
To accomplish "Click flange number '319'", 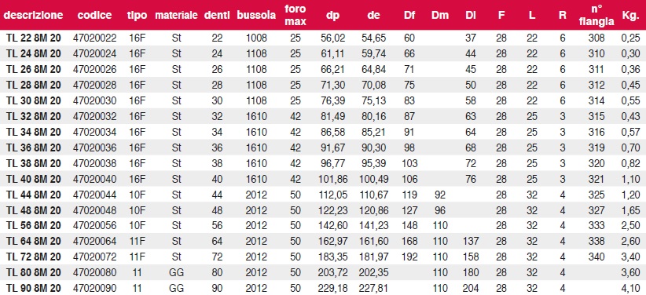I will (x=596, y=147).
